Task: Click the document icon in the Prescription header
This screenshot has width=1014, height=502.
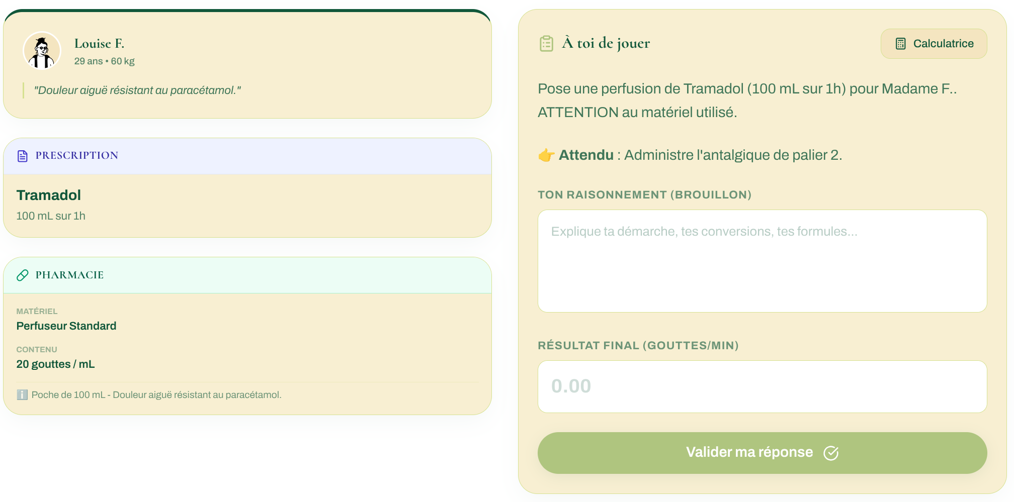Action: (22, 156)
